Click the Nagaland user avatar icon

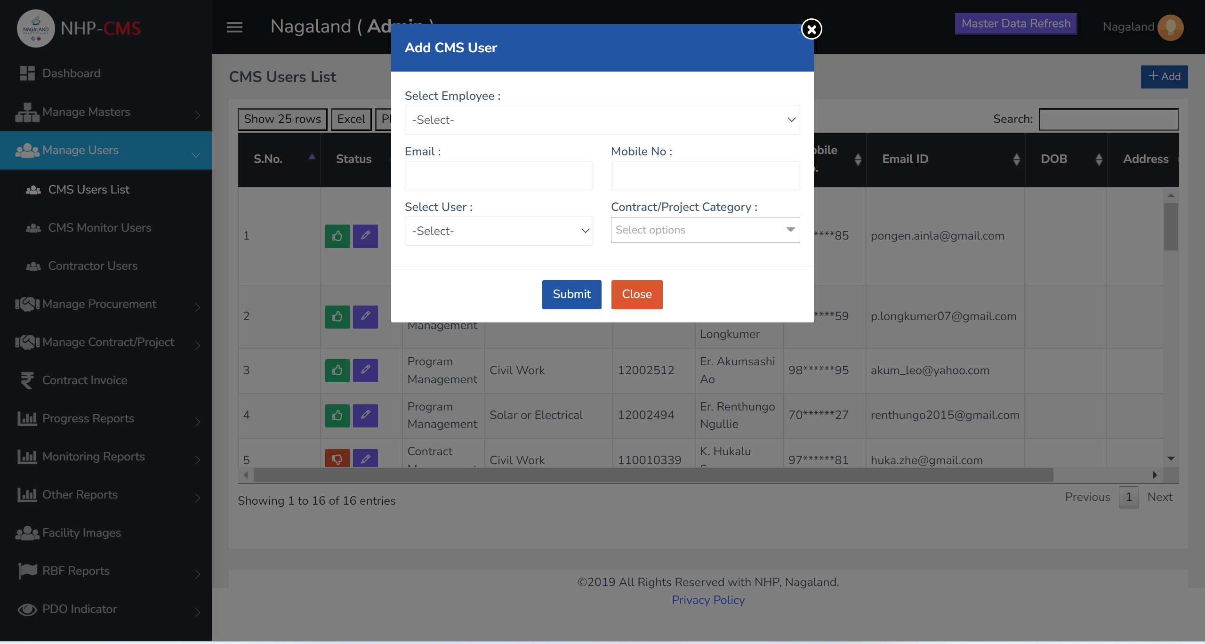(x=1171, y=27)
